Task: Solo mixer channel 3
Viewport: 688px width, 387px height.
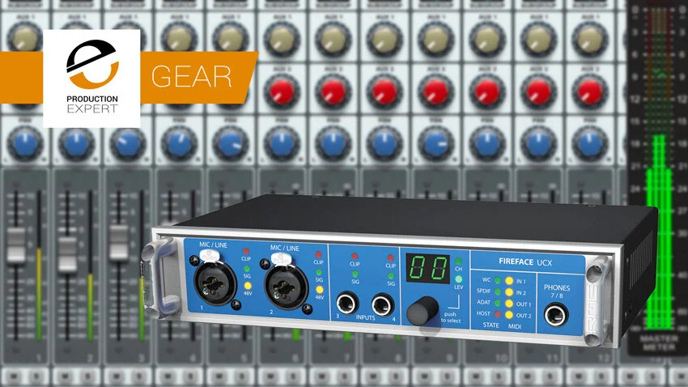Action: tap(139, 376)
